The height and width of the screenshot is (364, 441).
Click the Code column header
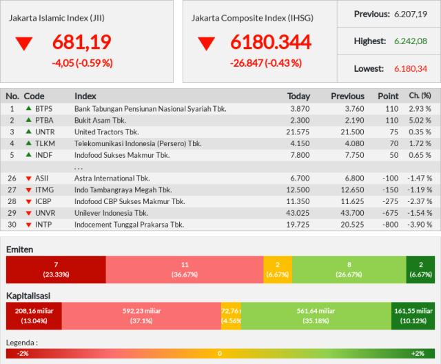tap(34, 97)
